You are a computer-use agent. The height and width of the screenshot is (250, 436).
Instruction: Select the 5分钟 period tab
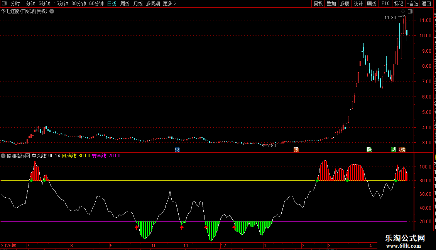pyautogui.click(x=44, y=3)
